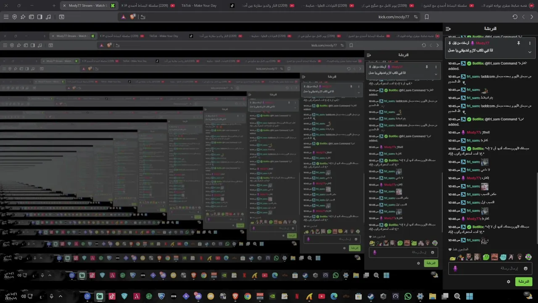
Task: Click the chat message العجيب اول
Action: pos(488,202)
